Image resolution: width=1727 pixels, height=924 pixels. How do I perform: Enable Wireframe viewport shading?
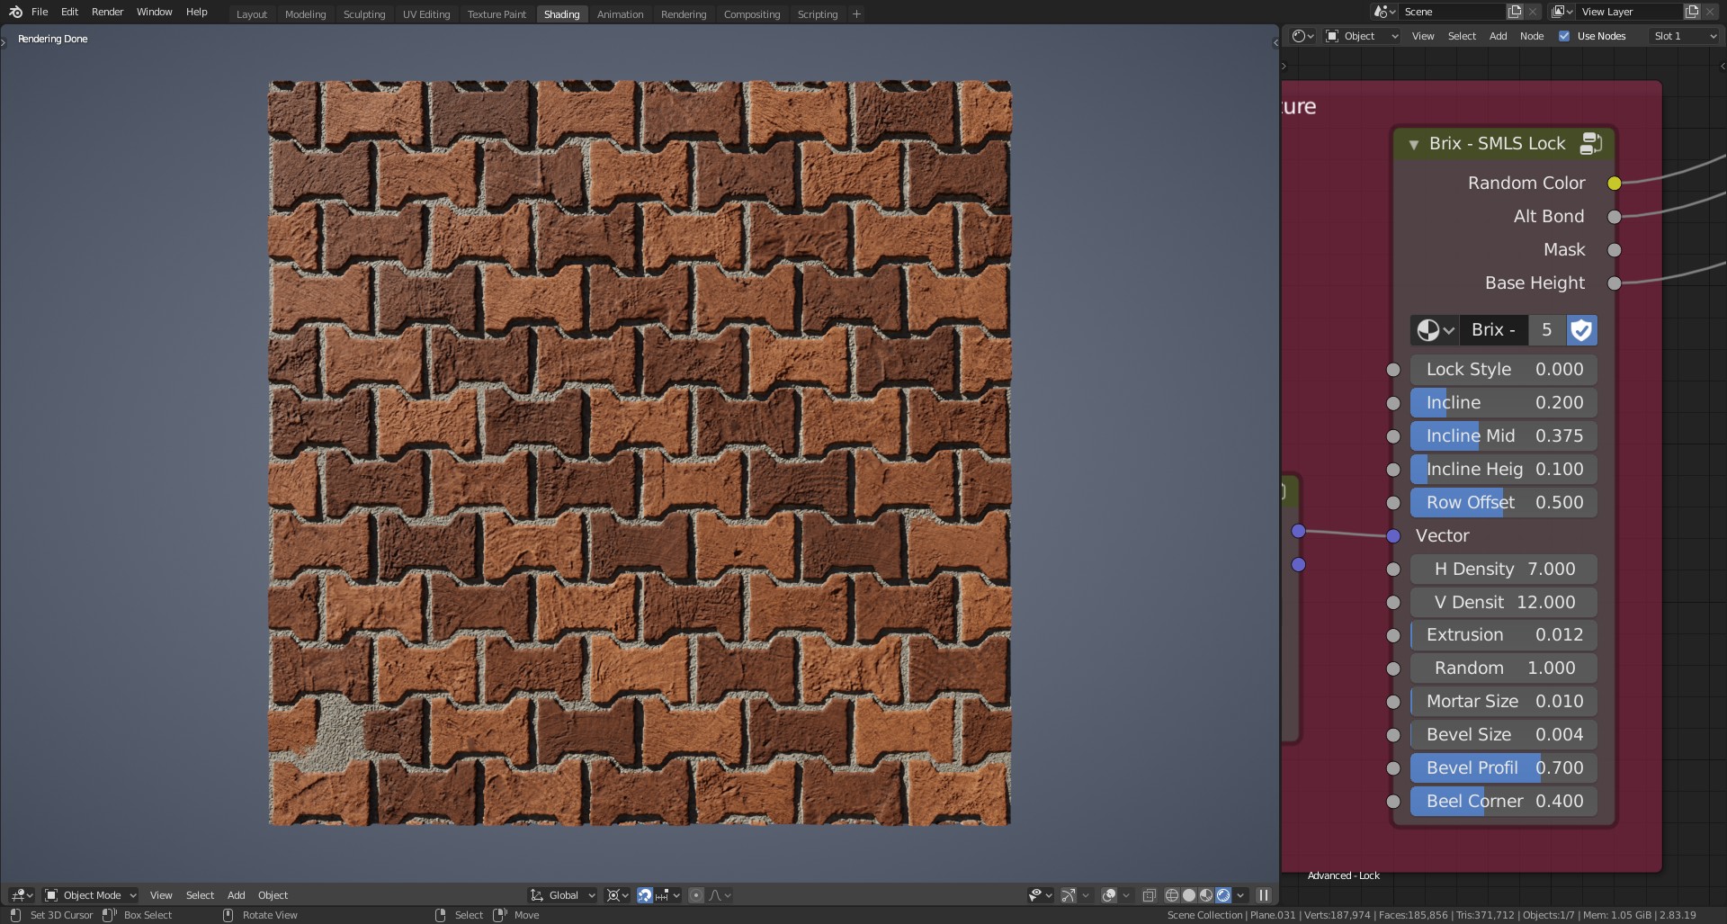[x=1172, y=895]
